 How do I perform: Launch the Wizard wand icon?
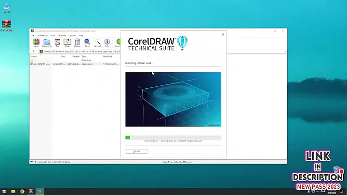[x=97, y=43]
